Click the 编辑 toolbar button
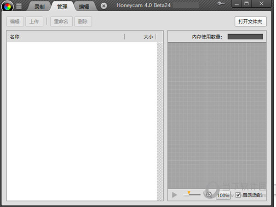The width and height of the screenshot is (276, 207). point(15,22)
